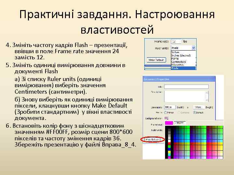
Task: Click the Frame rate field showing 12
Action: tap(176, 41)
